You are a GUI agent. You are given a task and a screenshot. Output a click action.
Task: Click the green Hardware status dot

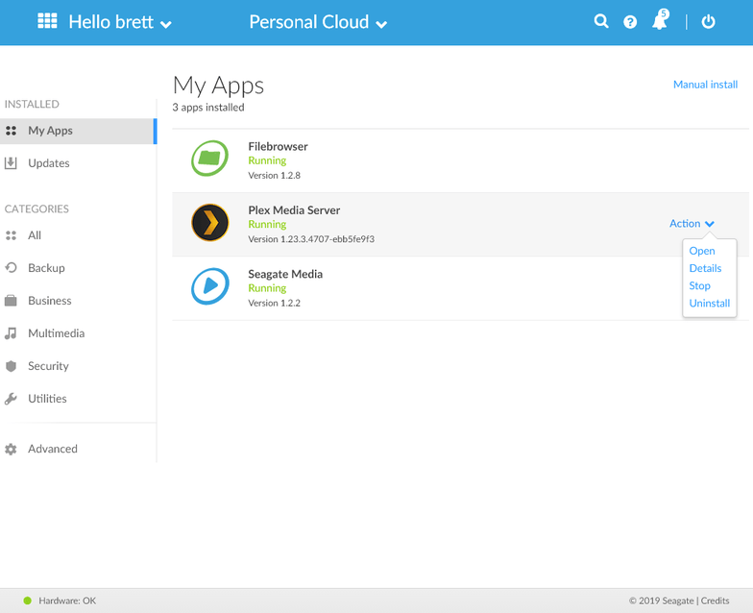(27, 601)
